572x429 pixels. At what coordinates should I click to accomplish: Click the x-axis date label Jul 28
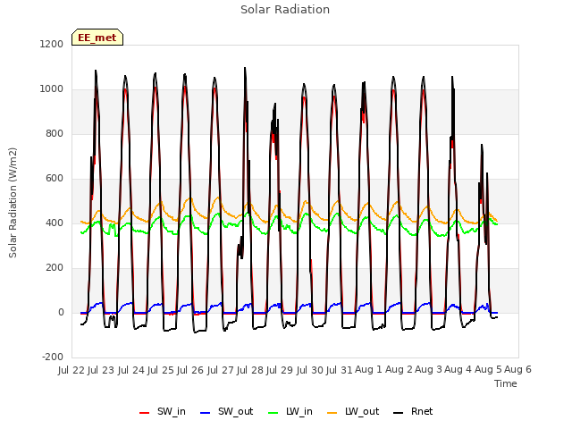pos(250,370)
